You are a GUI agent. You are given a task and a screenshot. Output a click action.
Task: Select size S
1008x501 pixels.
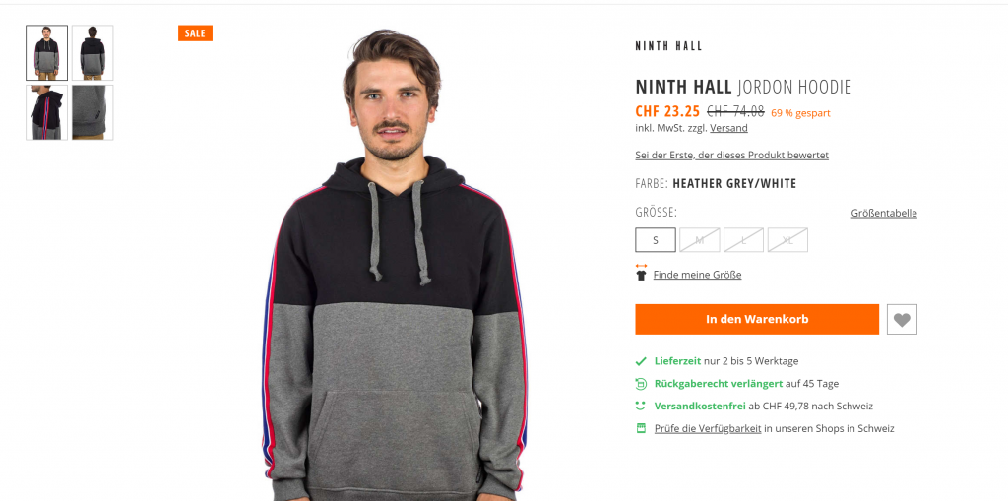[x=656, y=240]
